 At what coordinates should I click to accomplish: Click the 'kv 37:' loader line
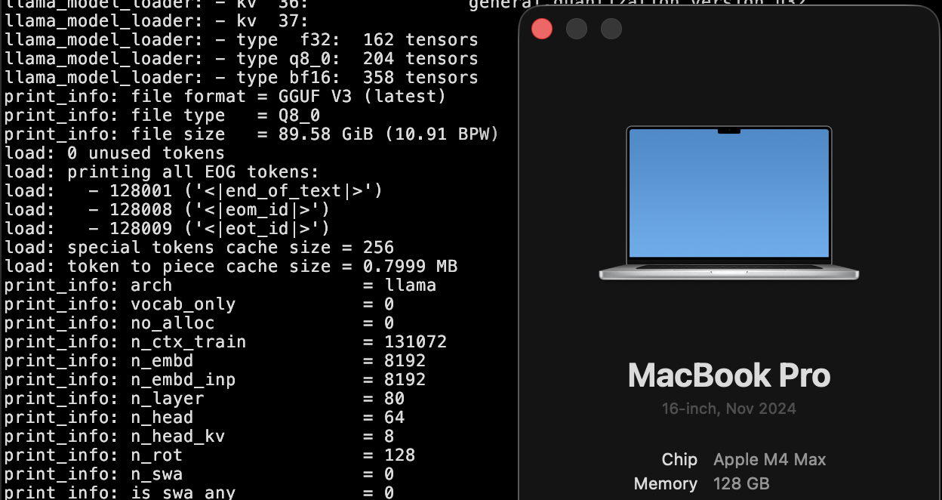click(157, 21)
